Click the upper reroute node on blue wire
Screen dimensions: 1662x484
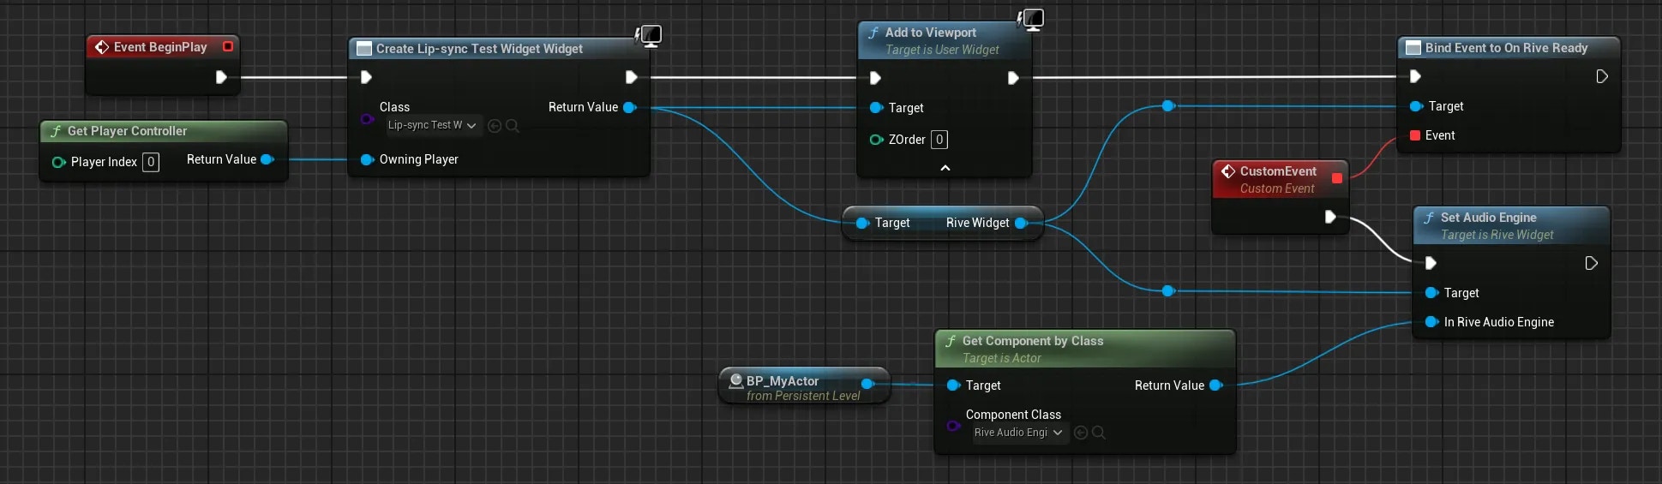click(1168, 106)
